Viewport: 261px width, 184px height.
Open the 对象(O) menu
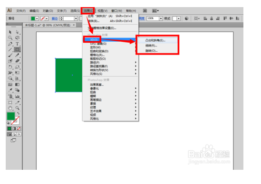pyautogui.click(x=48, y=11)
